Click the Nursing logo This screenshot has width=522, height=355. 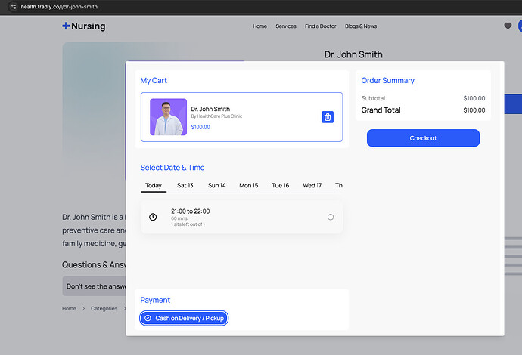coord(84,26)
